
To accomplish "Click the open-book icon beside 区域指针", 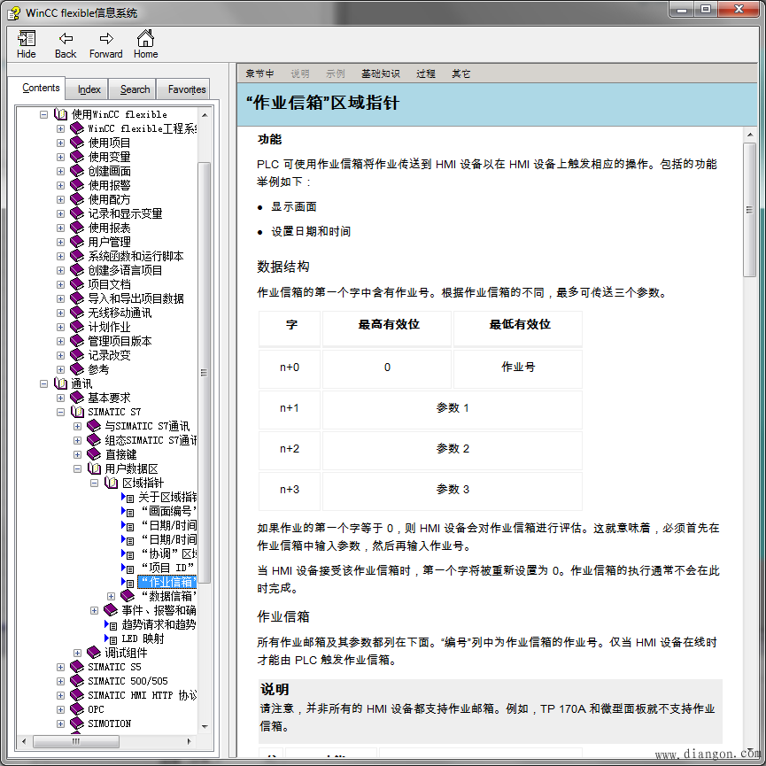I will [x=112, y=483].
